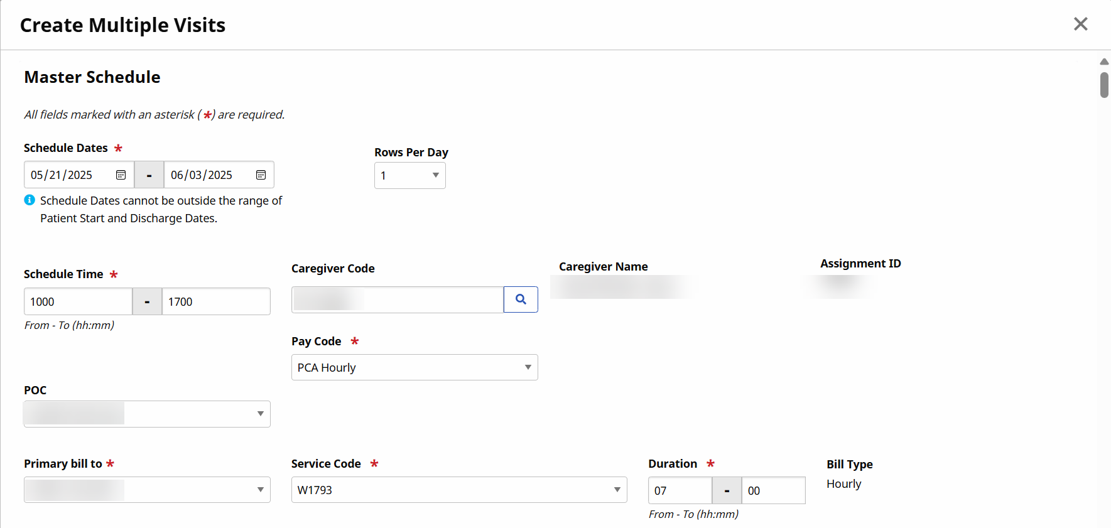
Task: Click the Duration minutes field
Action: [773, 490]
